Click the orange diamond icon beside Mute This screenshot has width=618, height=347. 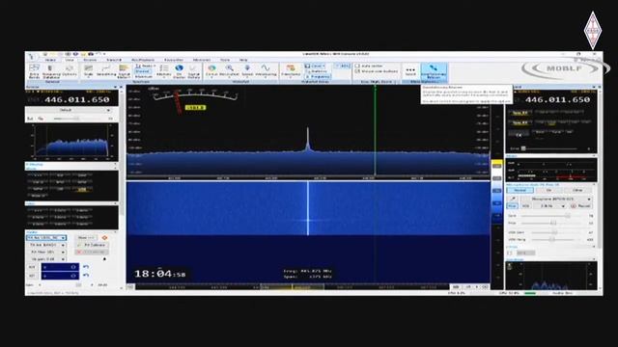104,238
